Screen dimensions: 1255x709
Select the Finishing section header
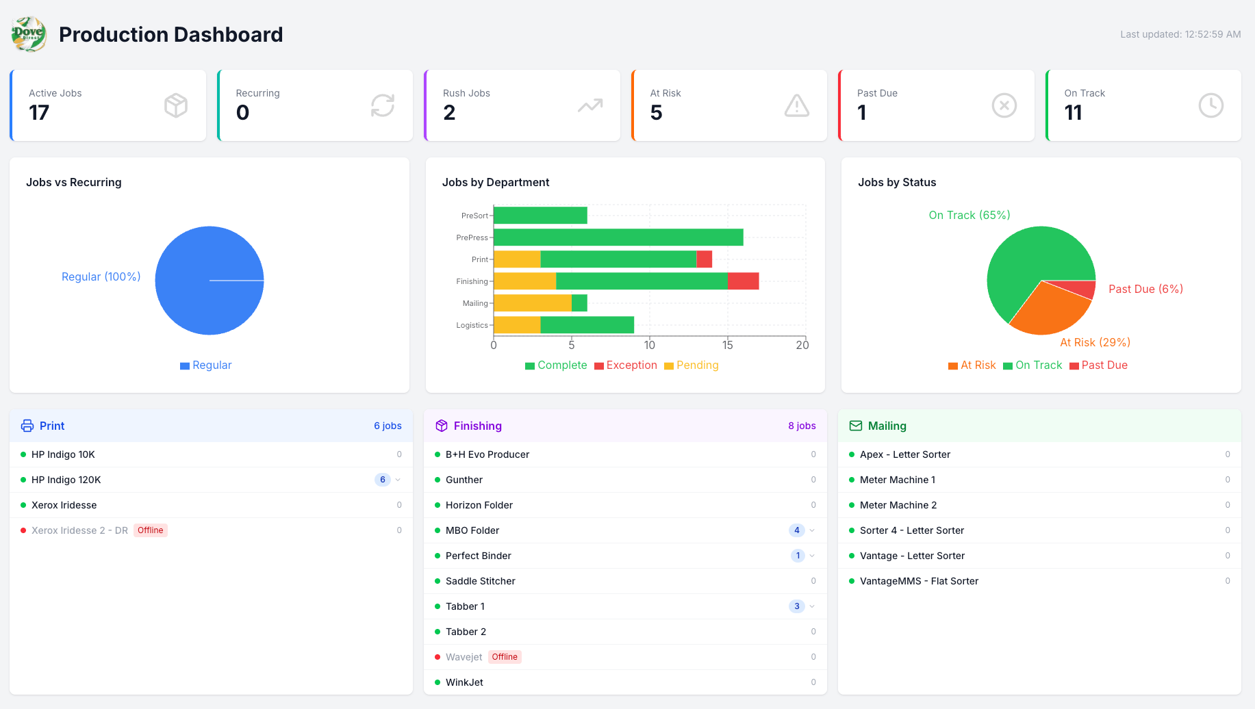(625, 426)
